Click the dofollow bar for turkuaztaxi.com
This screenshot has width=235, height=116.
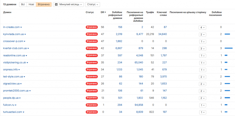(x=226, y=112)
